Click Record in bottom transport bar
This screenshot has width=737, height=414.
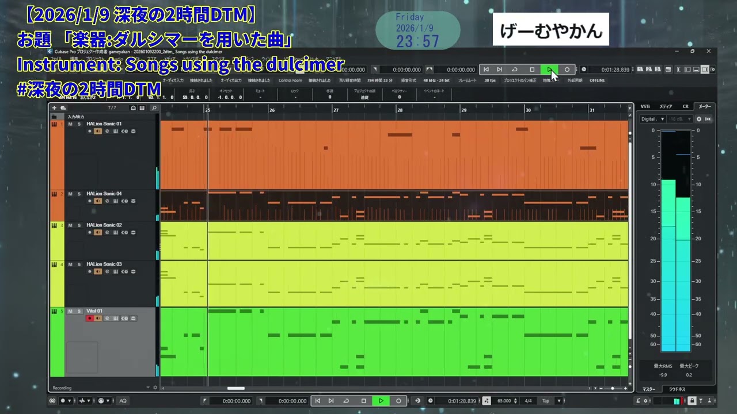coord(398,401)
